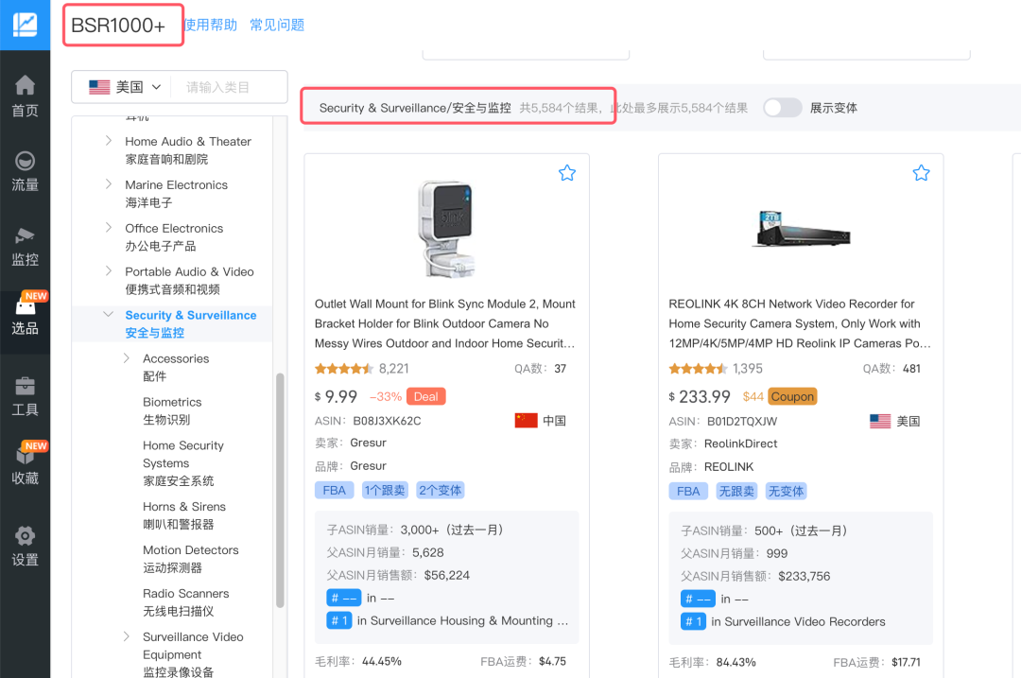Viewport: 1021px width, 678px height.
Task: Open the 设置 settings sidebar icon
Action: coord(25,547)
